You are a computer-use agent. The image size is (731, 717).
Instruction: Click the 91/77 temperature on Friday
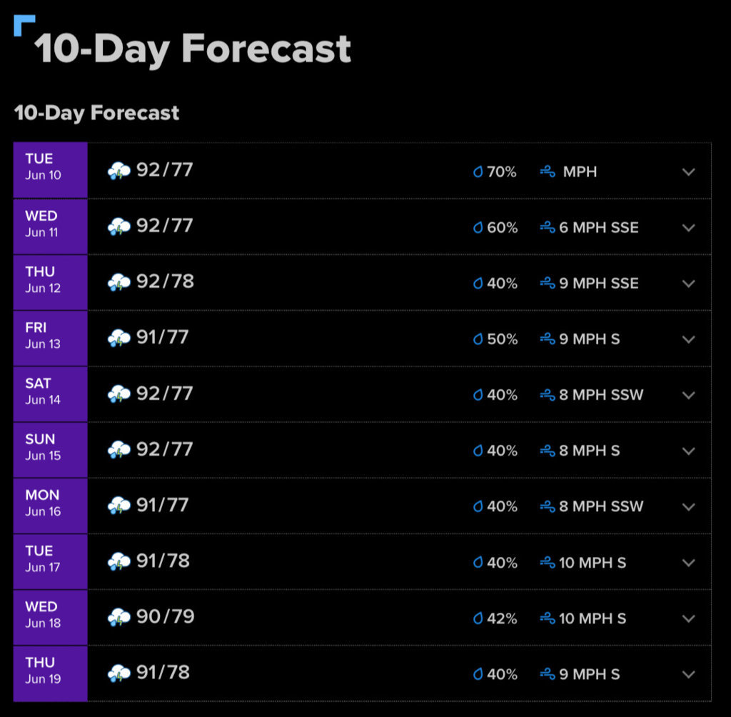(x=162, y=337)
